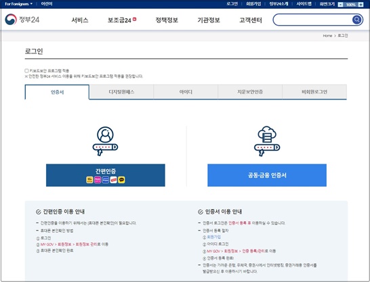Click the search magnifier button

pos(356,20)
